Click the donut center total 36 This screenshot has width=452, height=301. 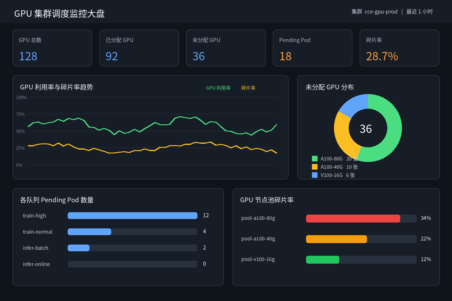coord(366,129)
